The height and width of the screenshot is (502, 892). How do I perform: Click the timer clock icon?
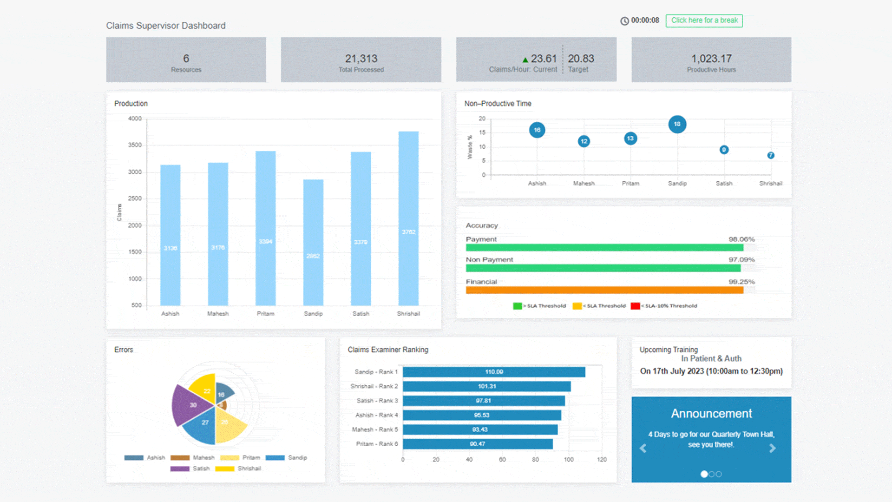point(624,21)
